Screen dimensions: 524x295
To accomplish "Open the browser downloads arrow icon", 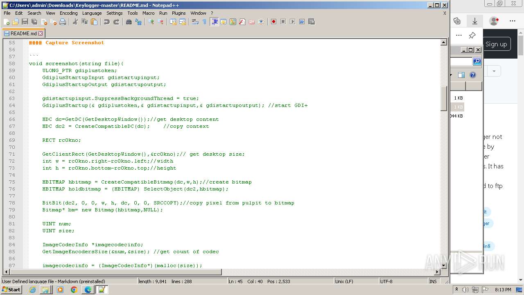I will (x=475, y=21).
